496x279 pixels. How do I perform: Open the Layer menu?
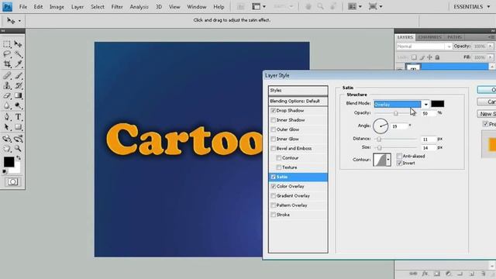point(77,7)
